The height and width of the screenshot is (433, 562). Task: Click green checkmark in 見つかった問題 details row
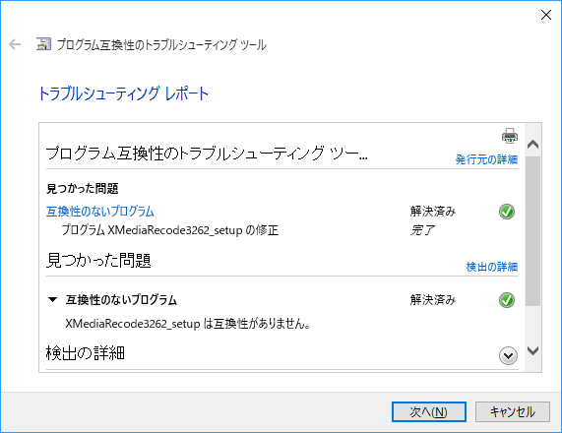507,300
